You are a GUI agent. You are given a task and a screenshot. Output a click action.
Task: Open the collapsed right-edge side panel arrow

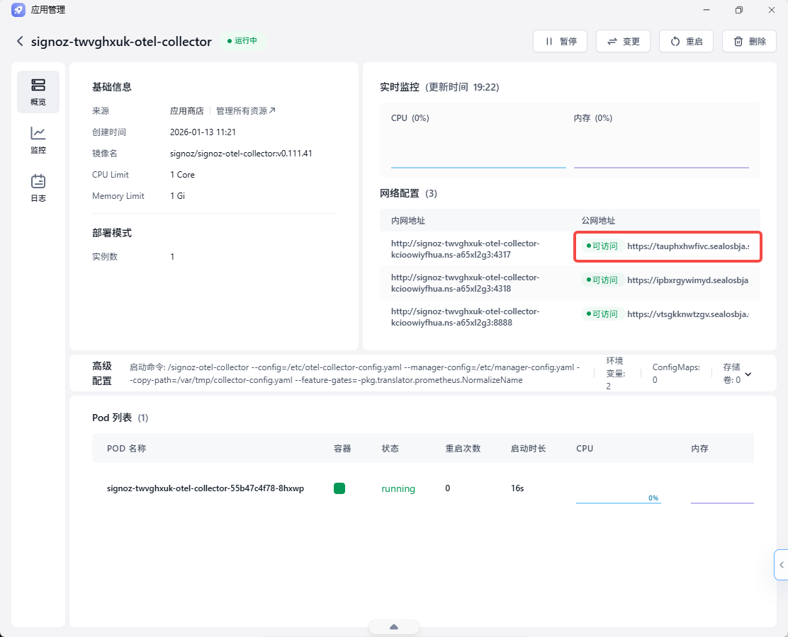coord(782,565)
